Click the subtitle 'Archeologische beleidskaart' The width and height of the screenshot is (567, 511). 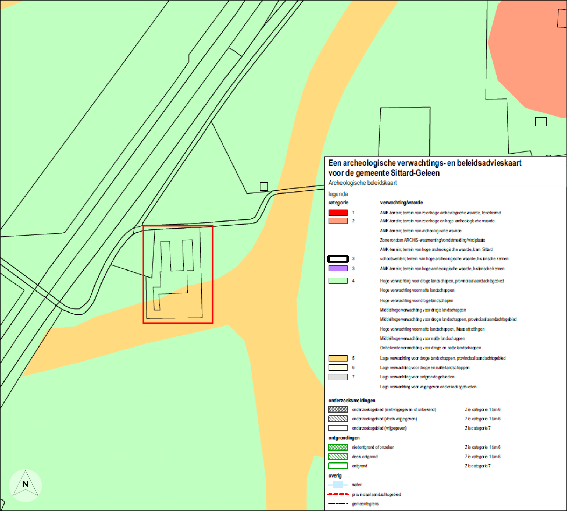[x=362, y=183]
